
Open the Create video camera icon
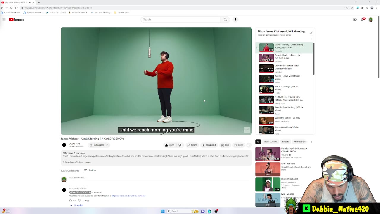pos(355,20)
